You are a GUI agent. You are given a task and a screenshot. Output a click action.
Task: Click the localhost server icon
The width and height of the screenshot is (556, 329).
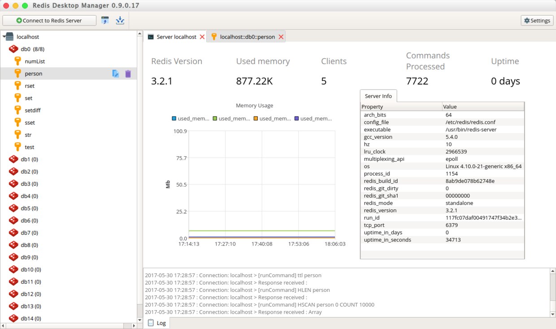[9, 37]
